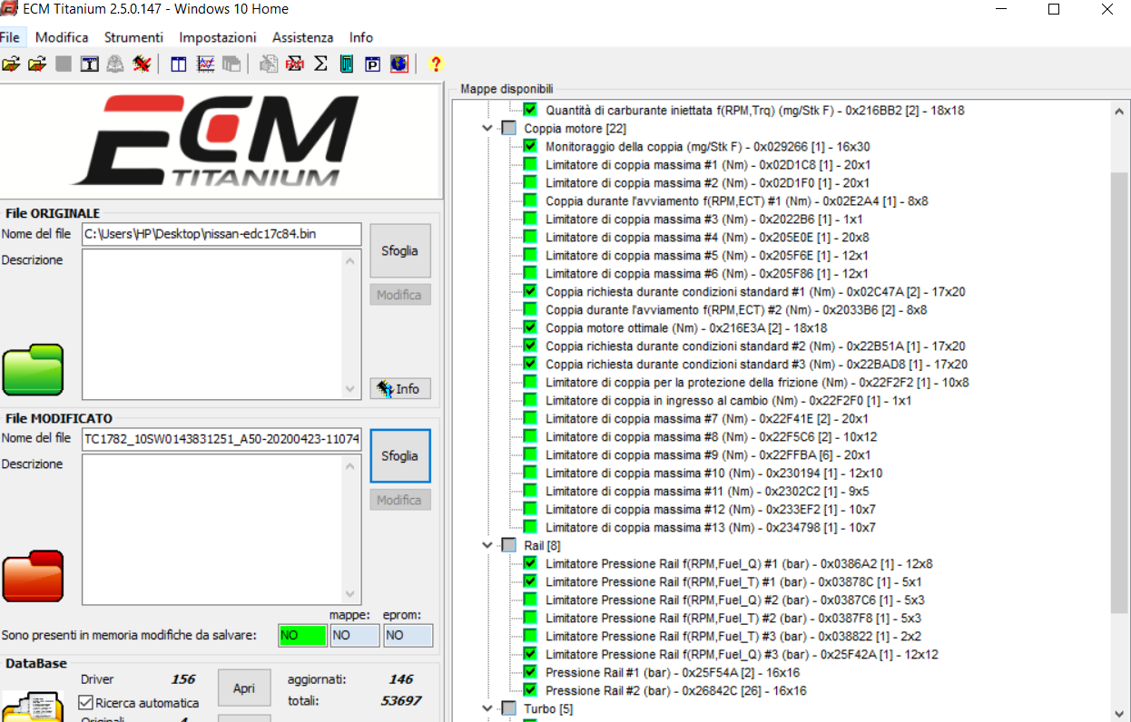This screenshot has height=722, width=1131.
Task: Click the map tree scroll down arrow
Action: point(1120,712)
